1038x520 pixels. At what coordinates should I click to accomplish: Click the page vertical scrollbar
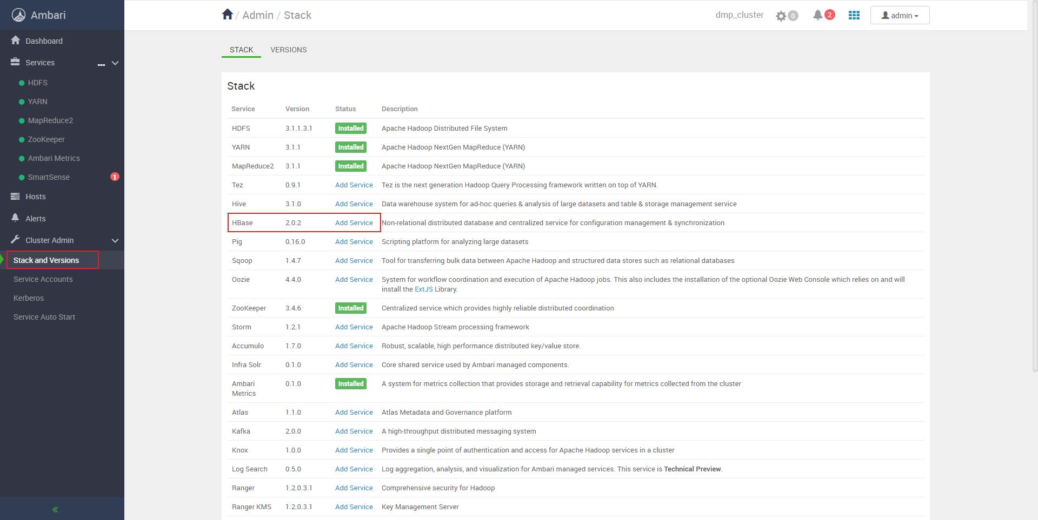click(1035, 186)
